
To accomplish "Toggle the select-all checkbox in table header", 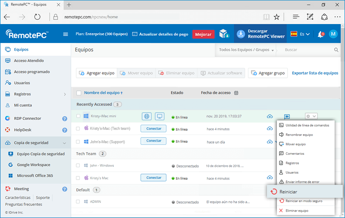I will coord(78,93).
